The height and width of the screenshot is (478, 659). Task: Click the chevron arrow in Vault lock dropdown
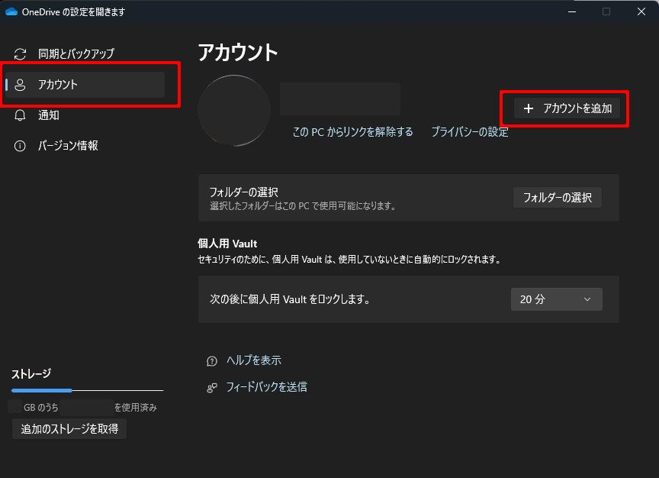(587, 299)
